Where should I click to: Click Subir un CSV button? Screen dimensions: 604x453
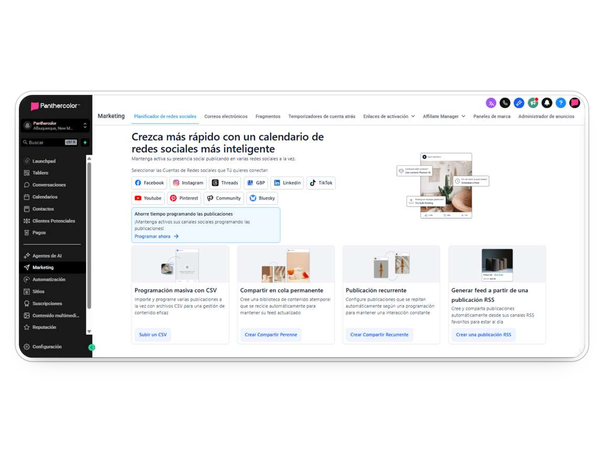153,335
